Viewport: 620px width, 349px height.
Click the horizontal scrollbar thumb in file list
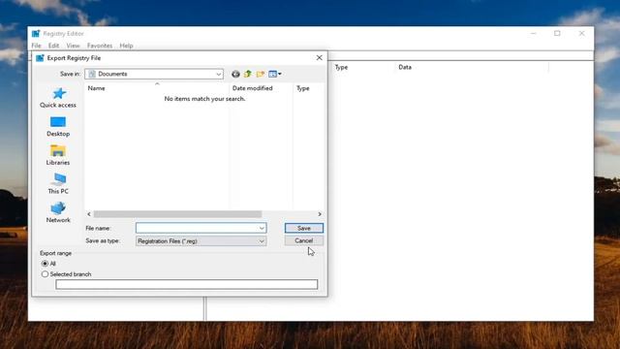point(177,214)
